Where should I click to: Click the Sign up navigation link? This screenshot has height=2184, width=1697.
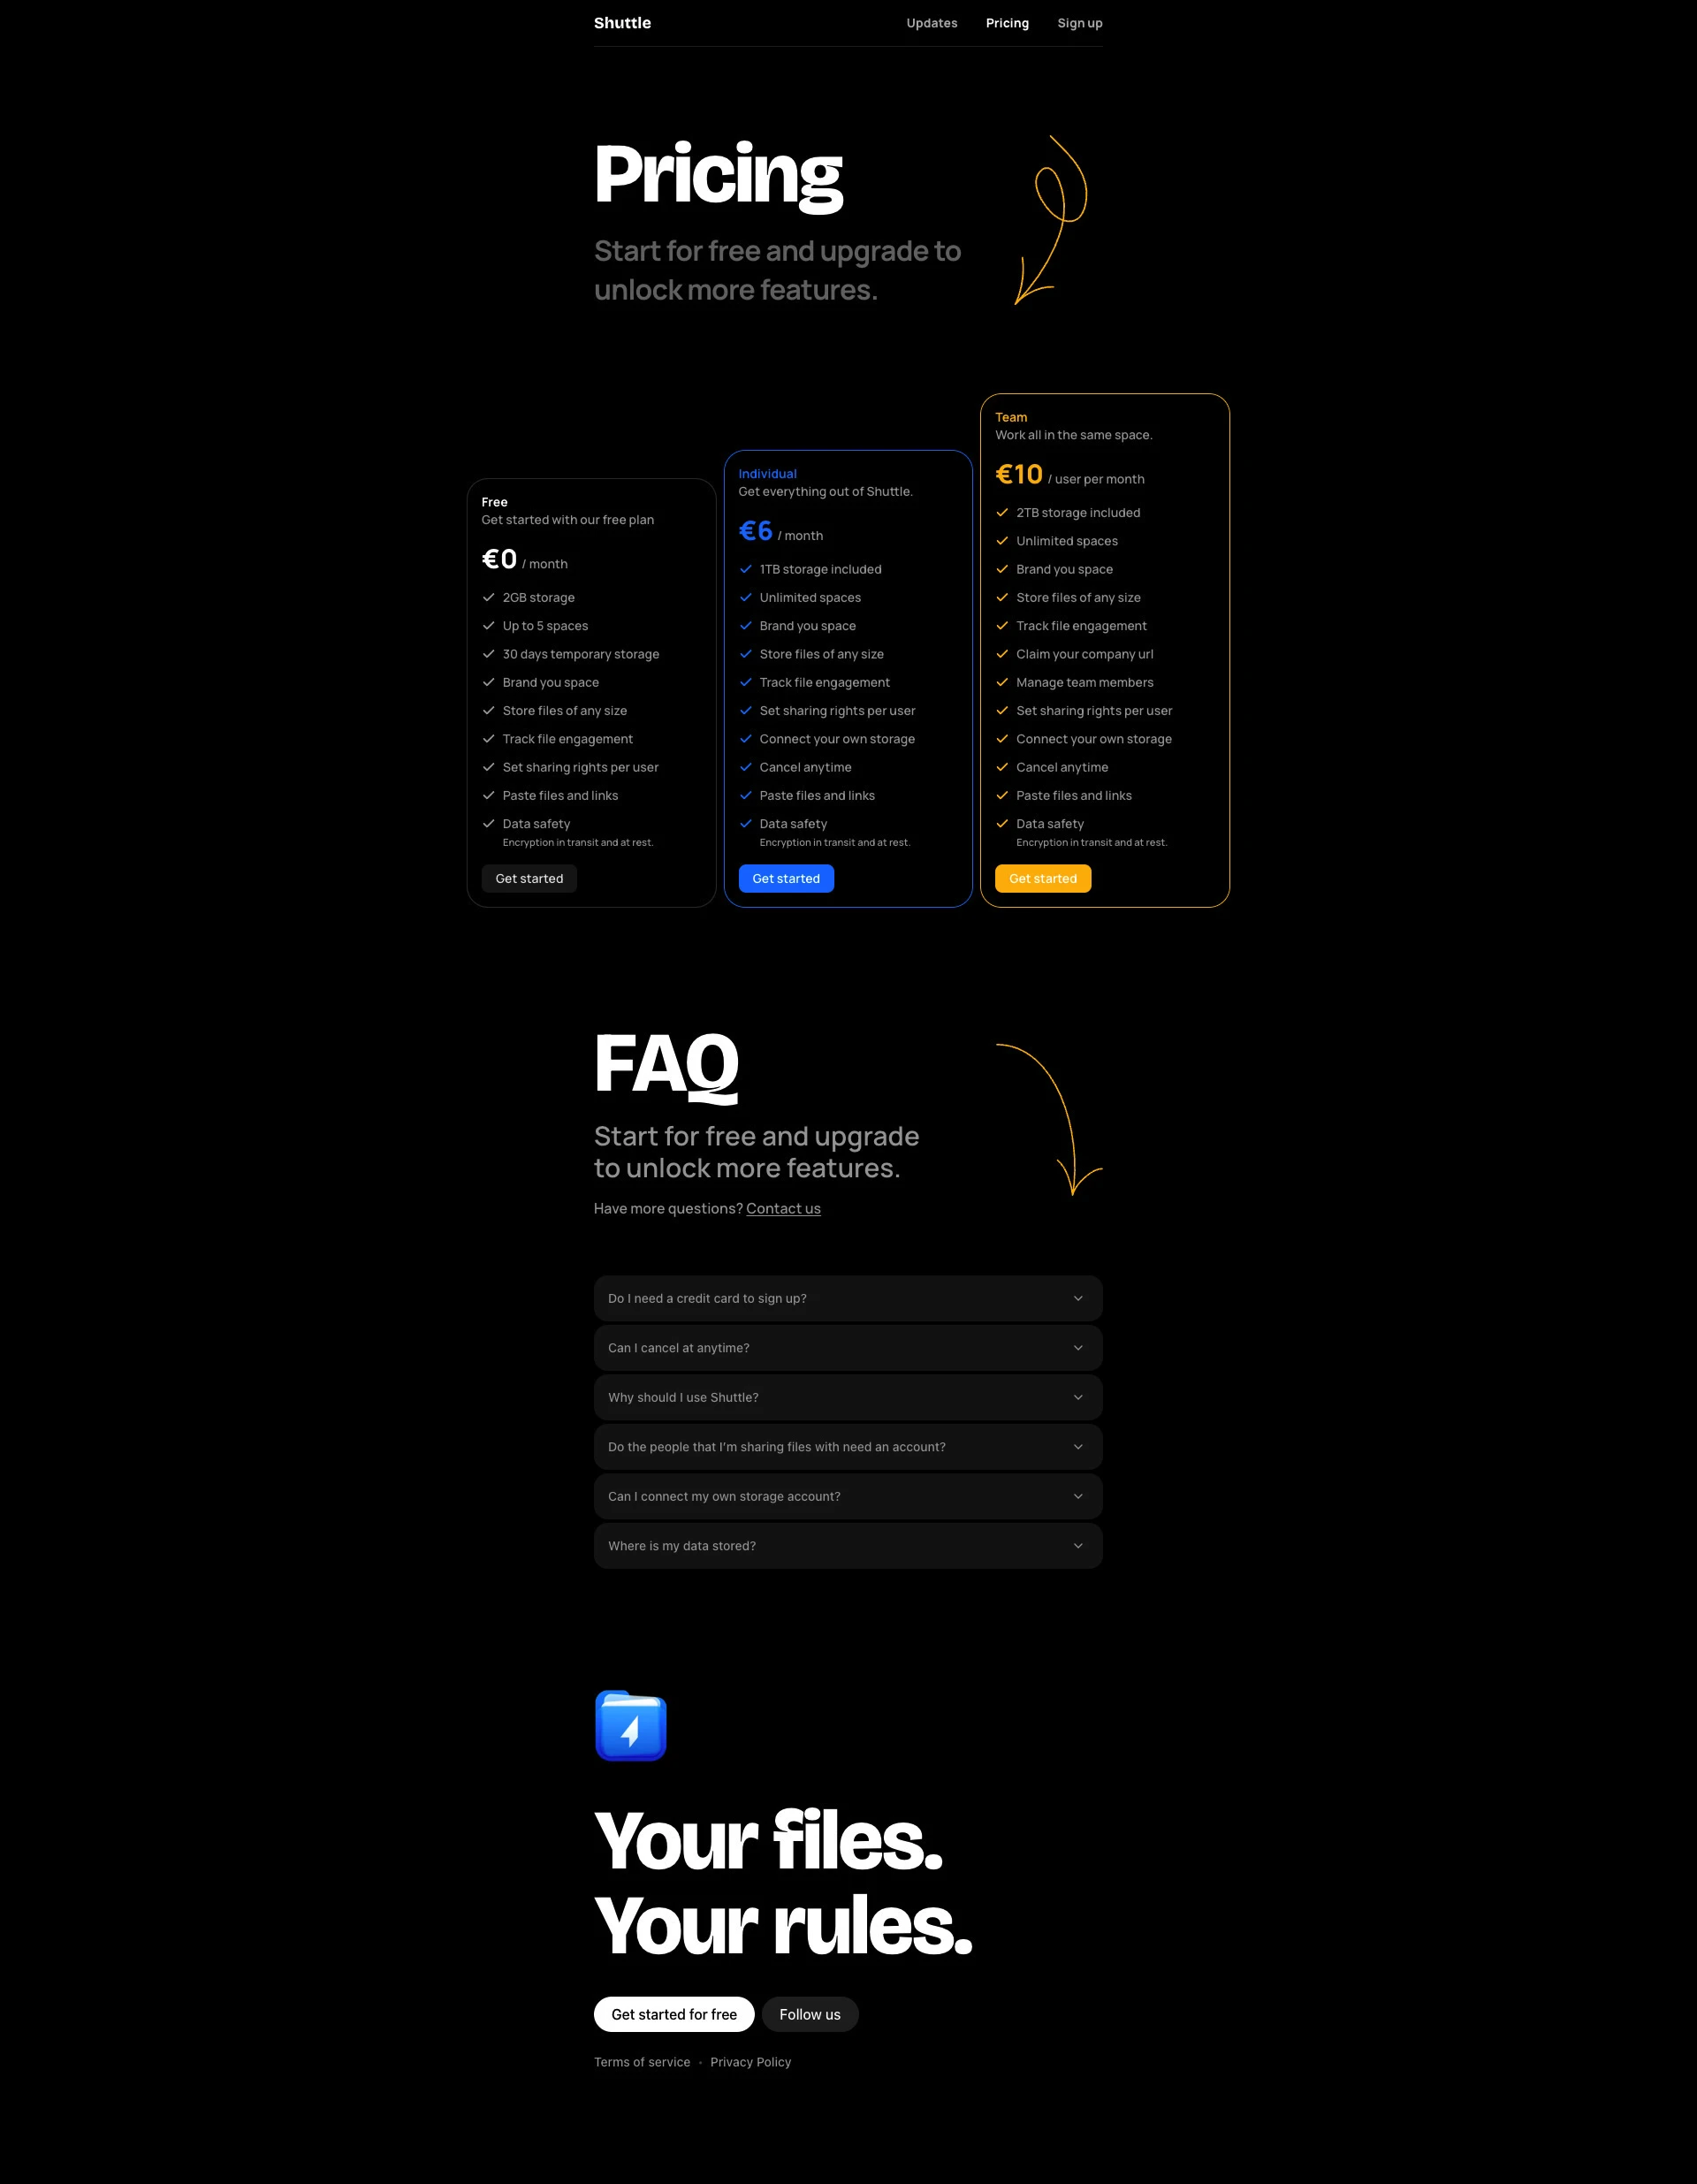1080,23
